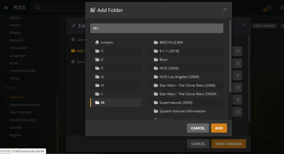Select the M: drive
This screenshot has height=154, width=284.
[116, 103]
